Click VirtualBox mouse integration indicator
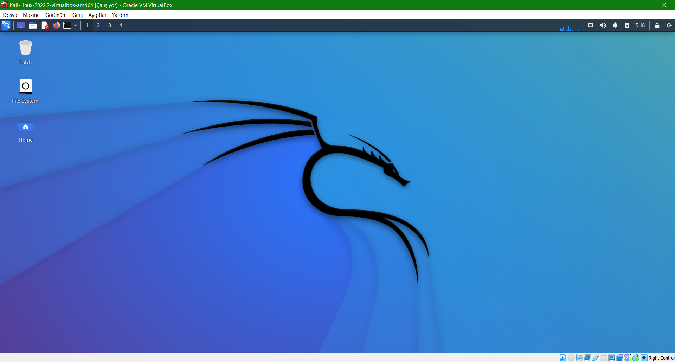The image size is (675, 362). pyautogui.click(x=636, y=358)
